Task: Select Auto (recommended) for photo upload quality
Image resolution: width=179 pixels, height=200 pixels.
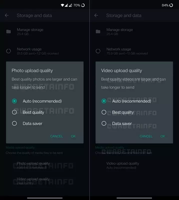Action: click(x=14, y=101)
